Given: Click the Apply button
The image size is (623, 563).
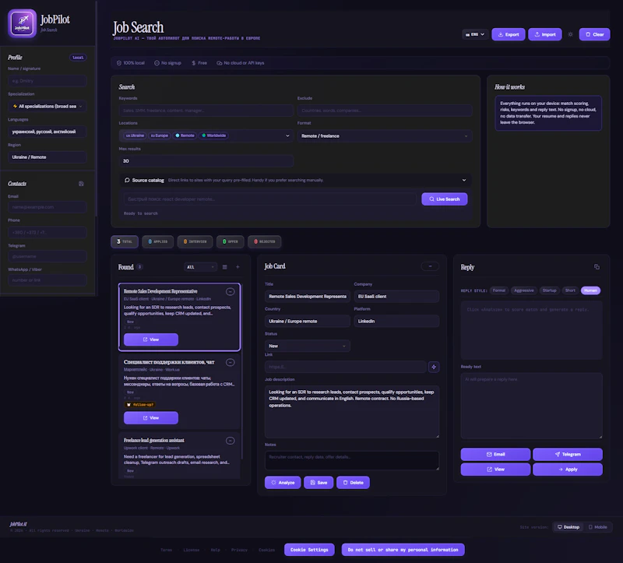Looking at the screenshot, I should click(x=568, y=470).
